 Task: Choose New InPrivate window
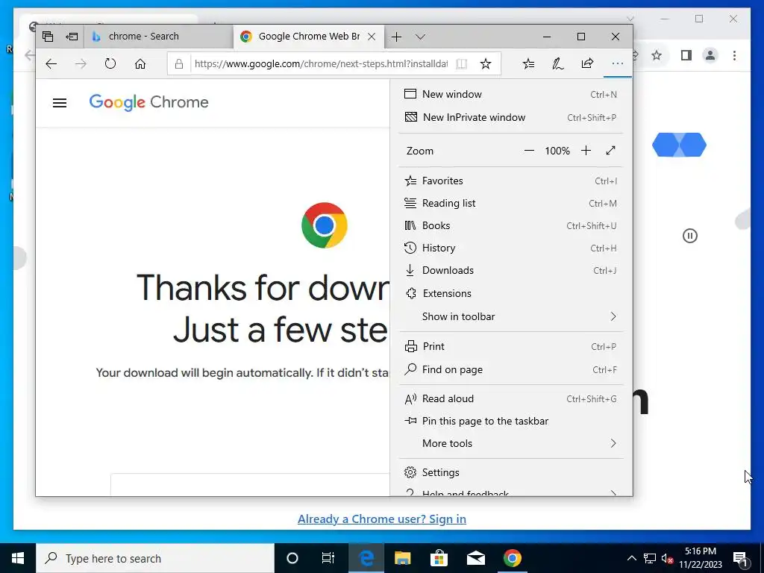[510, 117]
